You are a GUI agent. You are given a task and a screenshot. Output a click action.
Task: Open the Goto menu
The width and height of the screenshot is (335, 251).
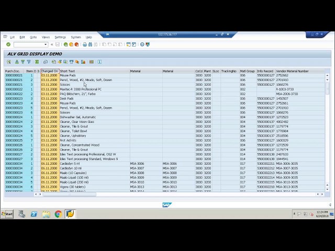(33, 37)
